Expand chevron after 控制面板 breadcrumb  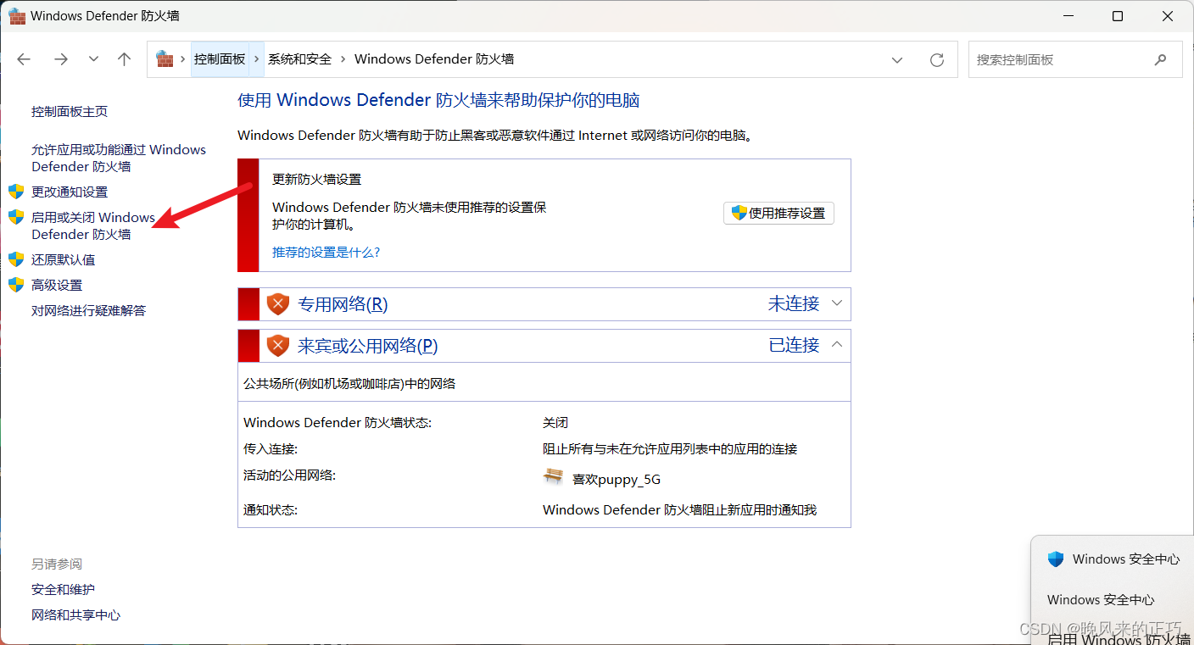click(258, 59)
